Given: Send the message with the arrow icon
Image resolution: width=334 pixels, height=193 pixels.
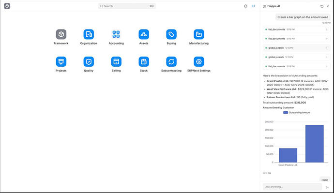Looking at the screenshot, I should (x=327, y=187).
